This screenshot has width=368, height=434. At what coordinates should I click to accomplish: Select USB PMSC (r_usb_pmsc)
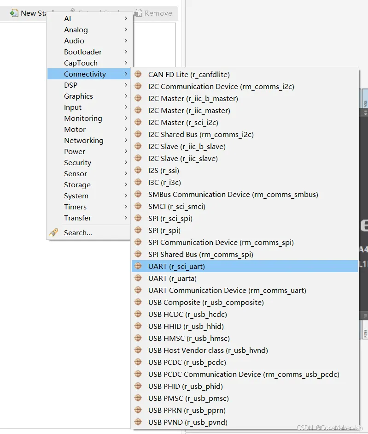point(245,398)
